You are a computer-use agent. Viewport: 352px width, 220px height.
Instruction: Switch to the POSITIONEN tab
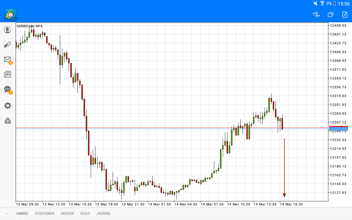tap(45, 213)
